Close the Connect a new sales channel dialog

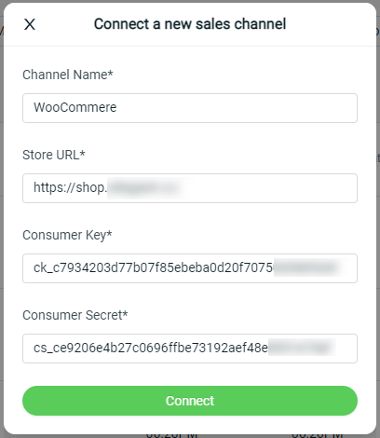coord(30,24)
